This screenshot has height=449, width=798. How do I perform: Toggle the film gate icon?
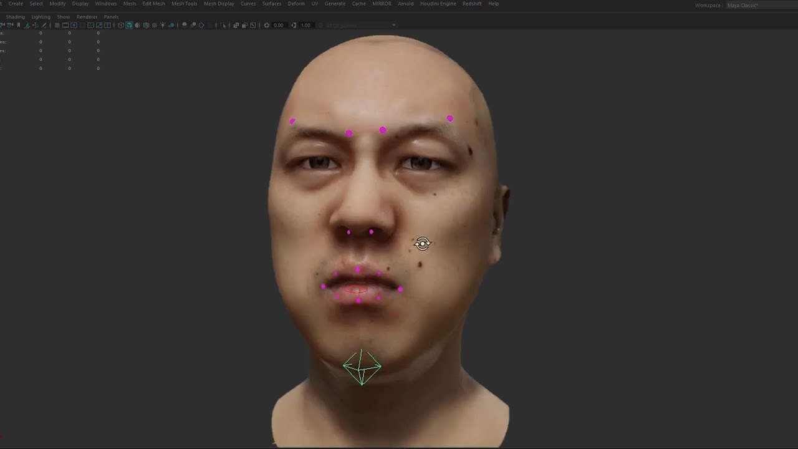pos(65,25)
